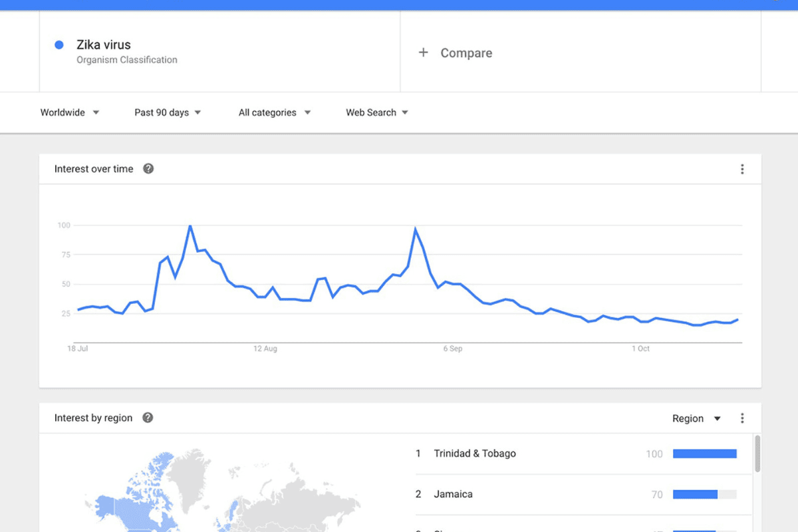This screenshot has width=798, height=532.
Task: Click the first peak on the trend line
Action: point(190,226)
